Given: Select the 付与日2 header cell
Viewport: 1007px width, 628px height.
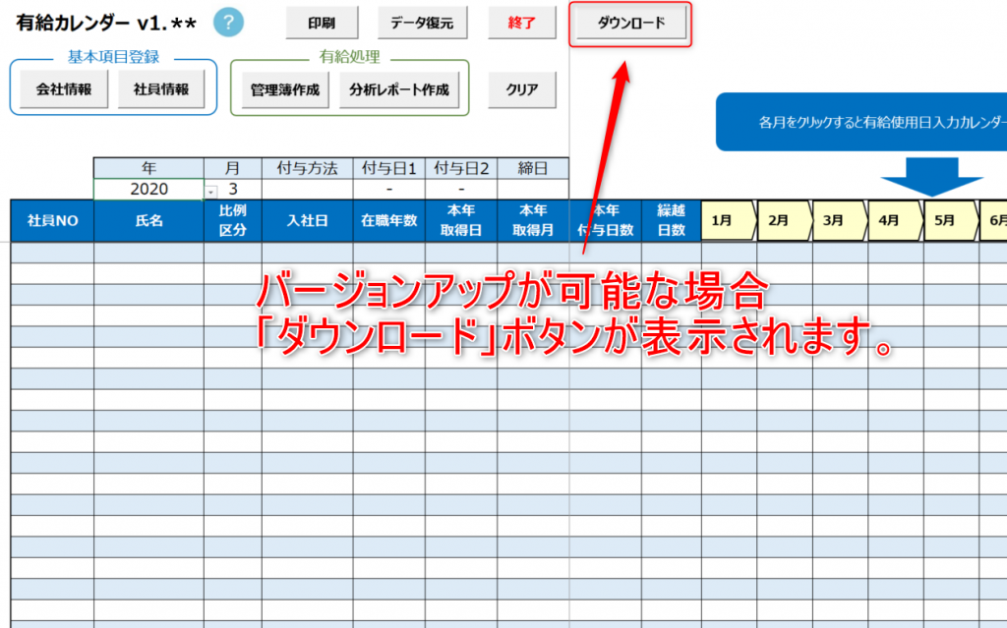Looking at the screenshot, I should click(x=461, y=168).
